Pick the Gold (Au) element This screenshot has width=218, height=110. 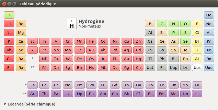coord(127,59)
